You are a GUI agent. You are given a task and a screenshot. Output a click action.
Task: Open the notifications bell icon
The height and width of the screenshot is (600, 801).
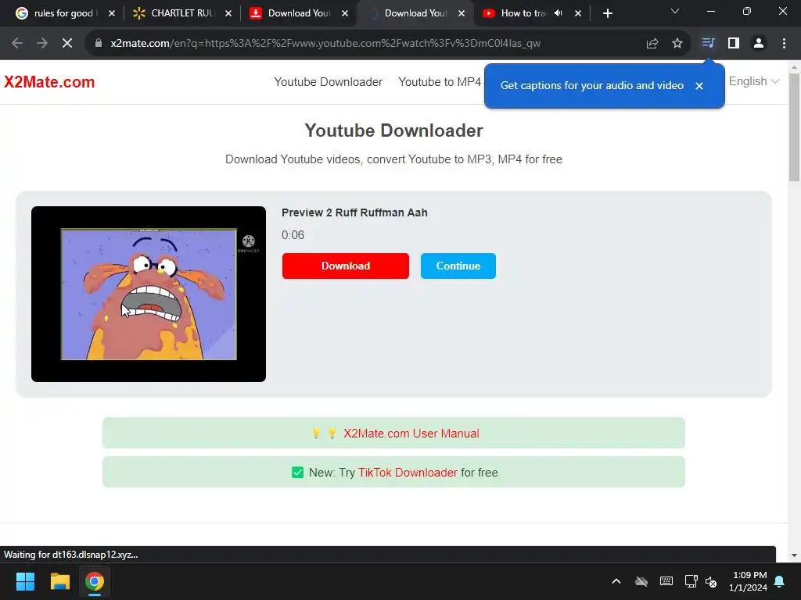pos(780,581)
